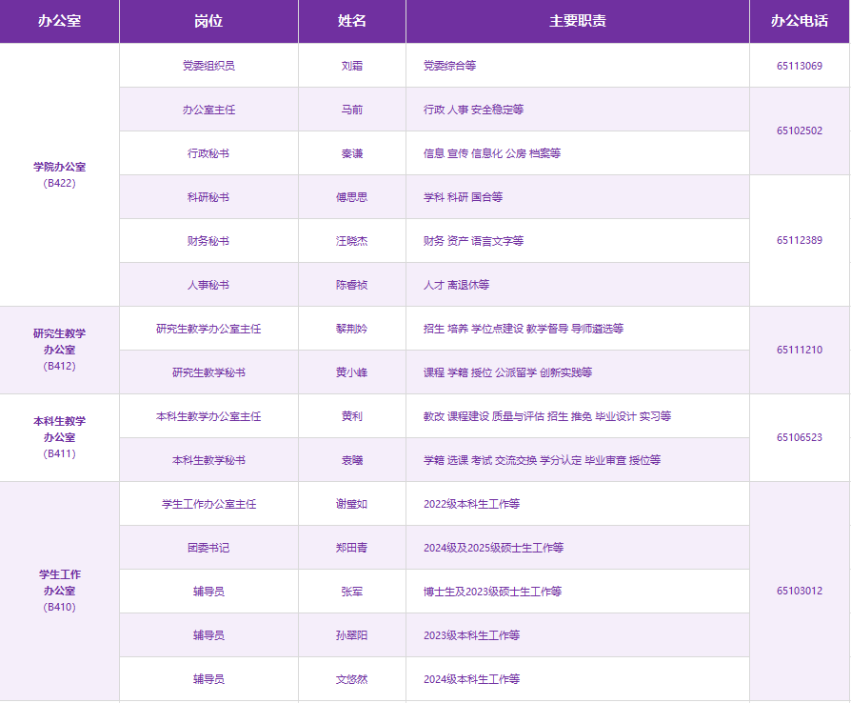Click phone number 65112389
This screenshot has width=851, height=703.
(x=799, y=241)
